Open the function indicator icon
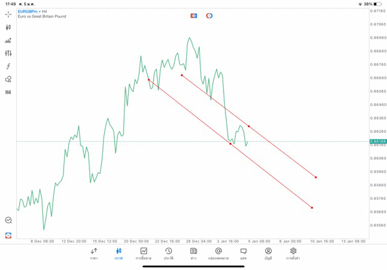The height and width of the screenshot is (270, 387). pyautogui.click(x=8, y=66)
